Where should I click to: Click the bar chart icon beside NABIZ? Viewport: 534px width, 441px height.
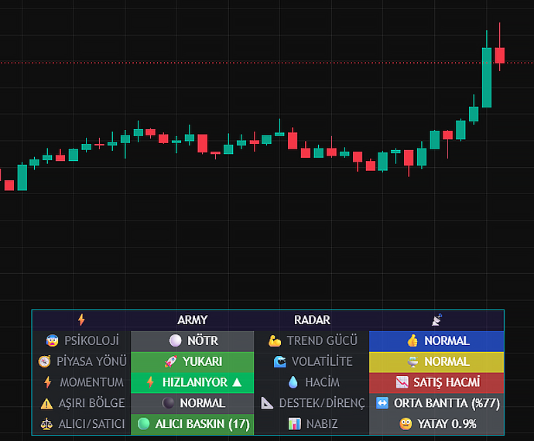pos(295,424)
